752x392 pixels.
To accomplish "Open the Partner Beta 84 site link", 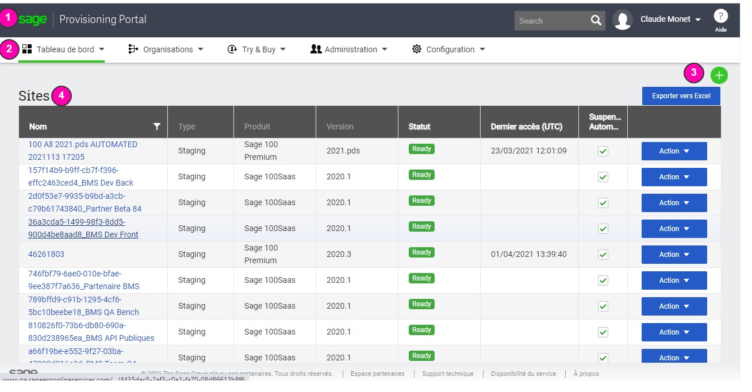I will pos(85,202).
